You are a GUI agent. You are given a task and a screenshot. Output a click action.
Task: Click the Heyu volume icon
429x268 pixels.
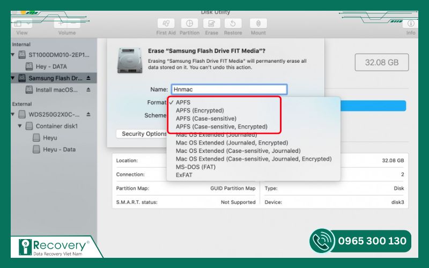36,138
